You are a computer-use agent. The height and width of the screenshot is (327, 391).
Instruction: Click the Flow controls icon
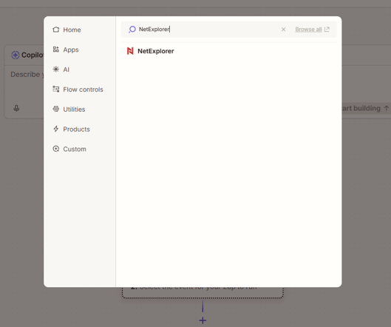pyautogui.click(x=56, y=89)
